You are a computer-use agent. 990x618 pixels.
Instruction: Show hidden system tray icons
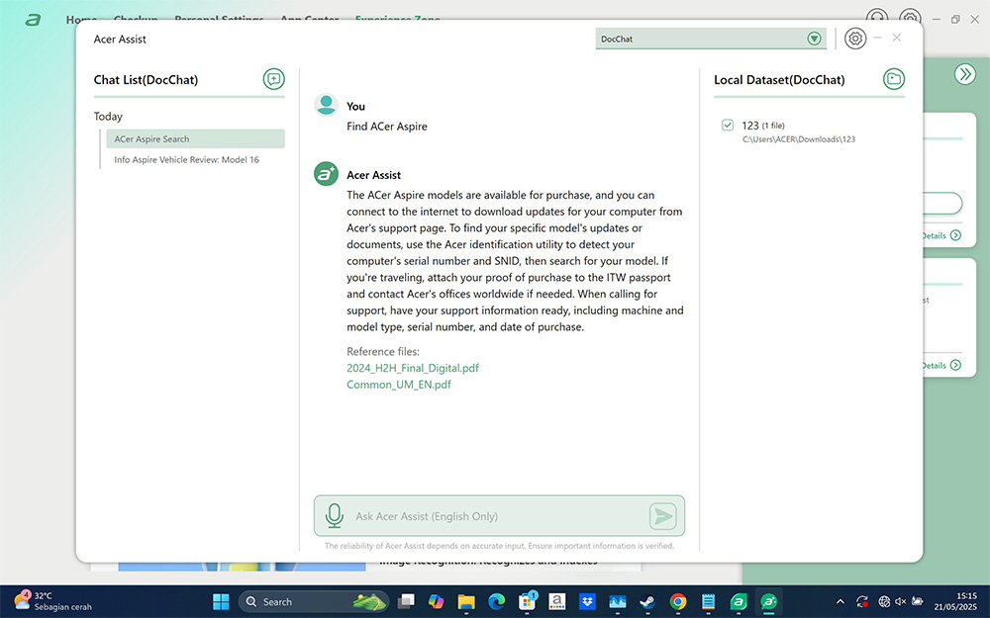pos(840,601)
